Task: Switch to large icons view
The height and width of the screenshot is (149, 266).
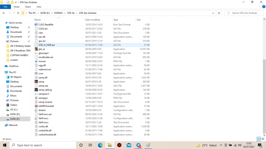Action: point(263,139)
